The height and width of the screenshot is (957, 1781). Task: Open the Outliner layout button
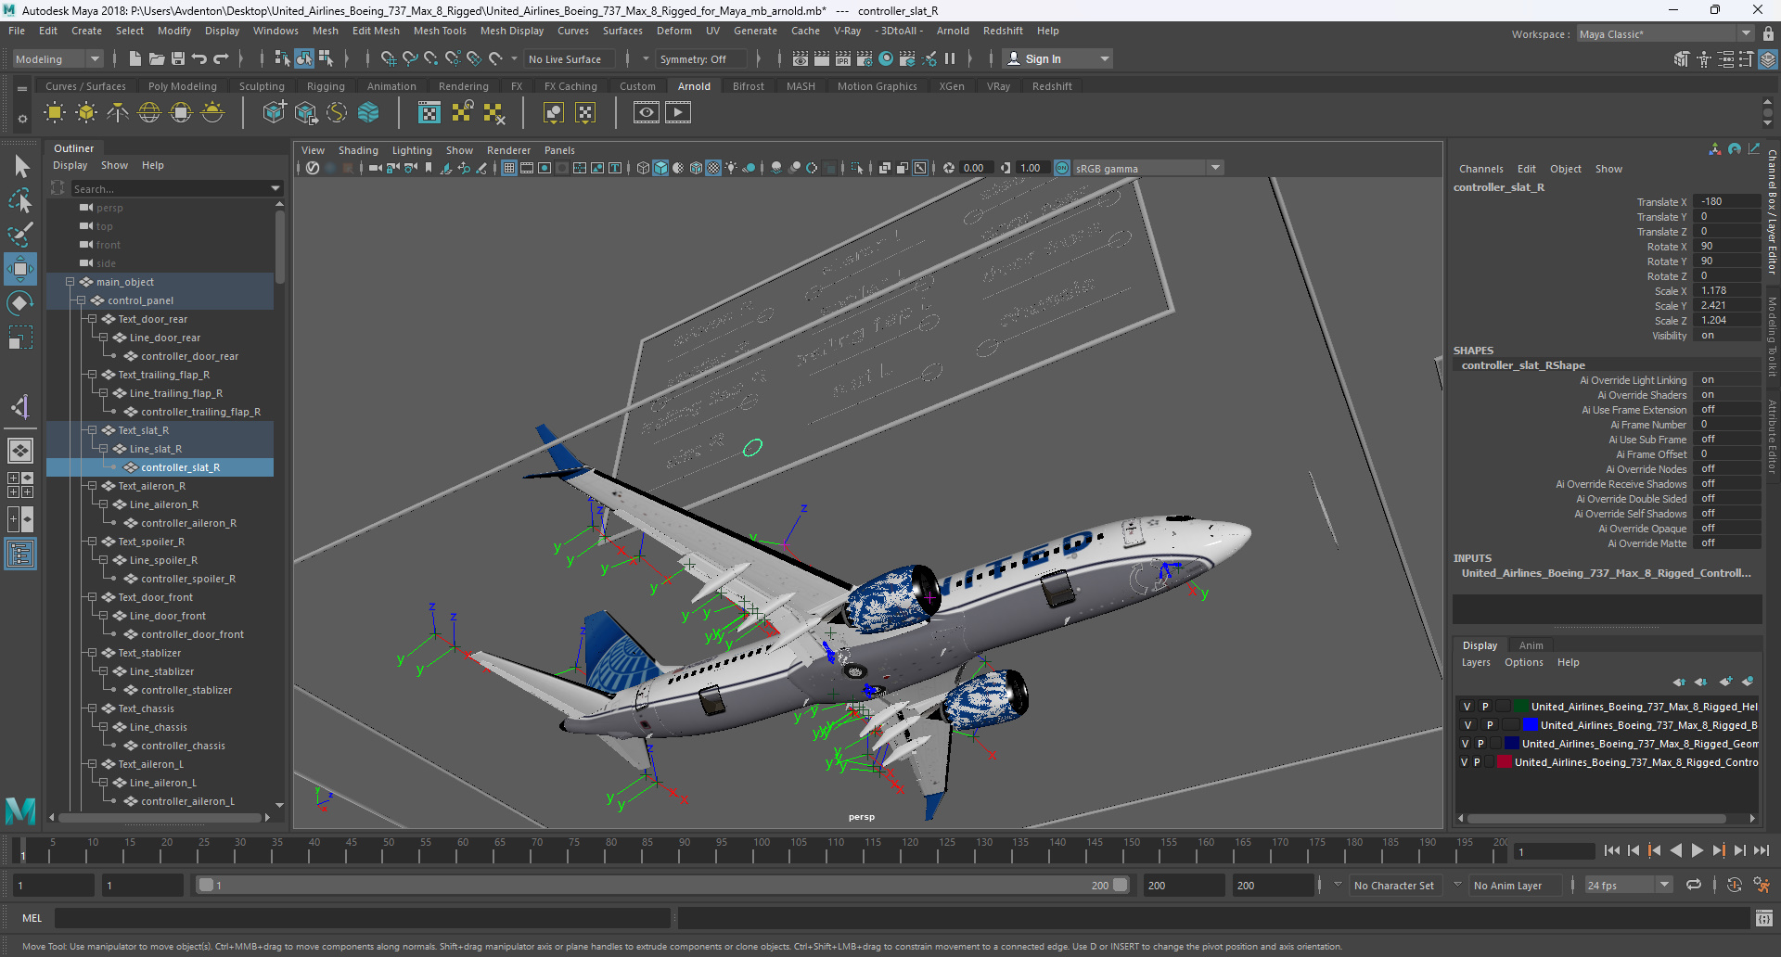point(19,555)
